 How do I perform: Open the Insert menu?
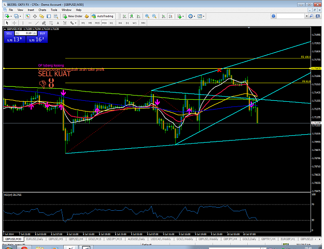click(x=31, y=10)
